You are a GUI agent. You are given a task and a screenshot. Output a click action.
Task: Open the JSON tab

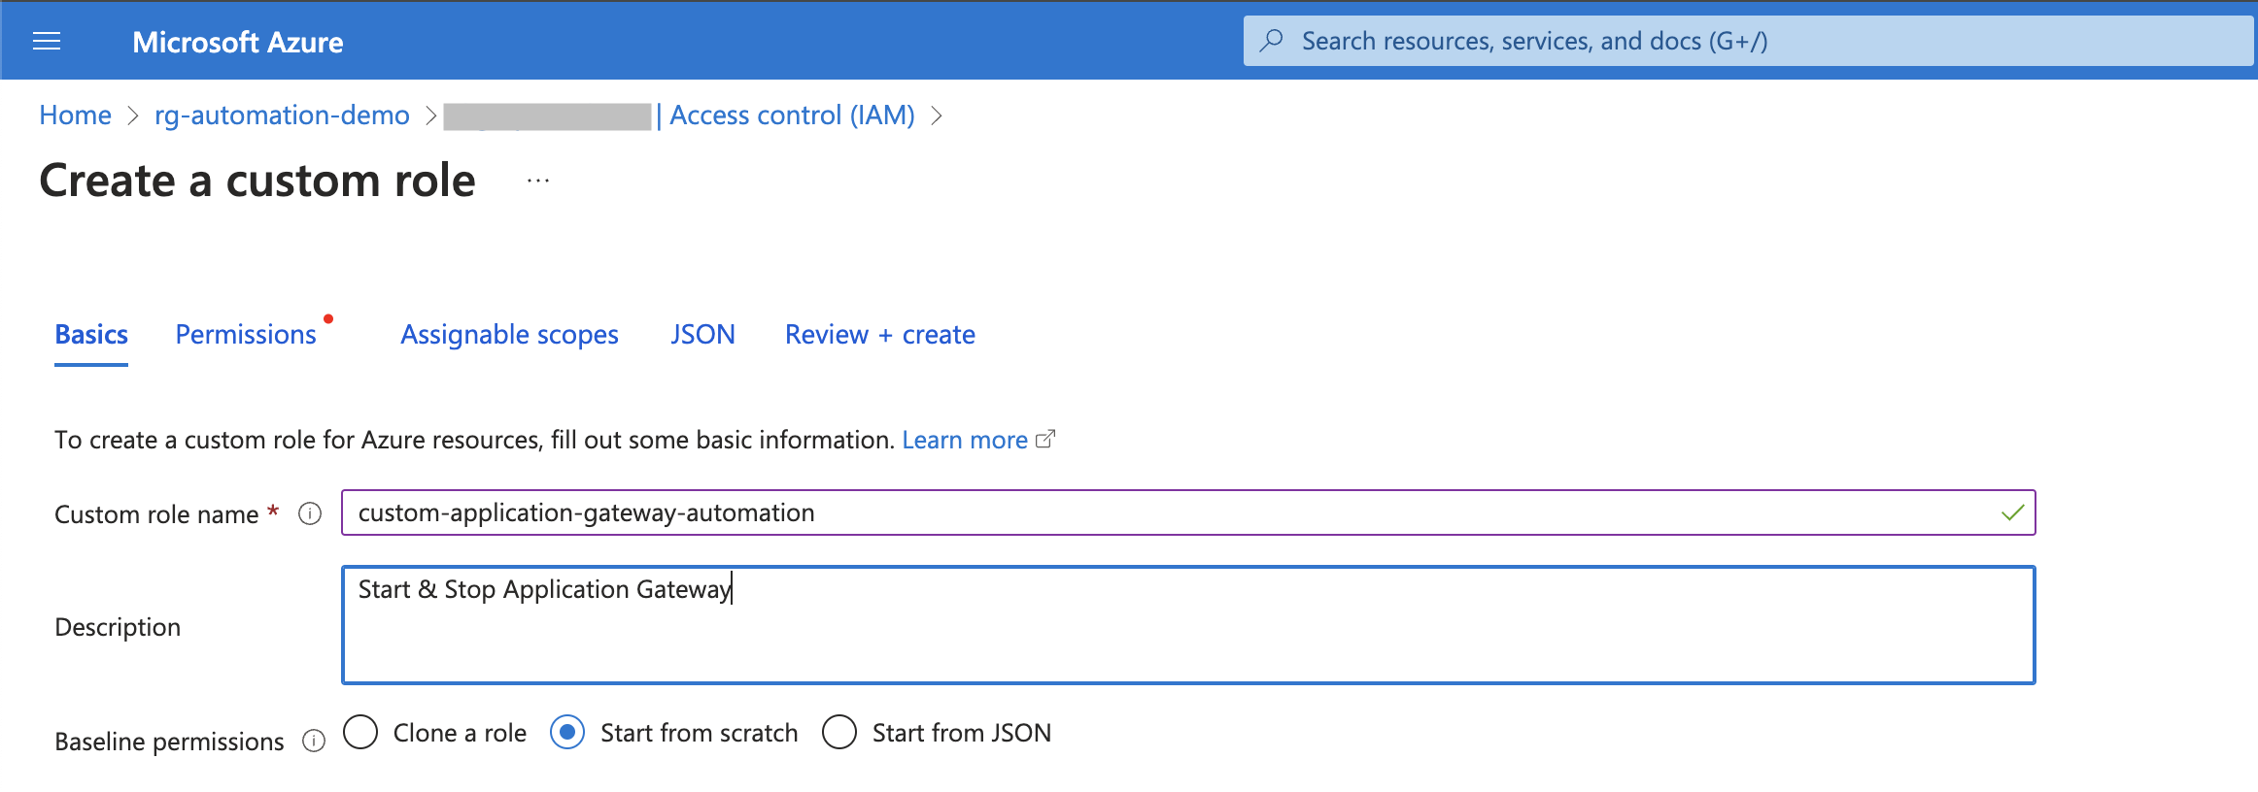pos(702,335)
